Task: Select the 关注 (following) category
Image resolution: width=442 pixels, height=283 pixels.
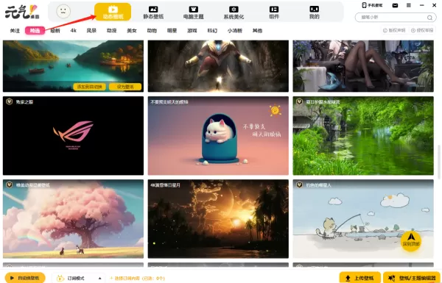Action: [15, 30]
